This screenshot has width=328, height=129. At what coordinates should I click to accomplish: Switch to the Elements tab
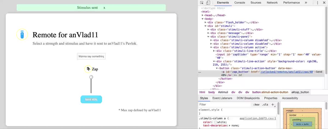[223, 3]
